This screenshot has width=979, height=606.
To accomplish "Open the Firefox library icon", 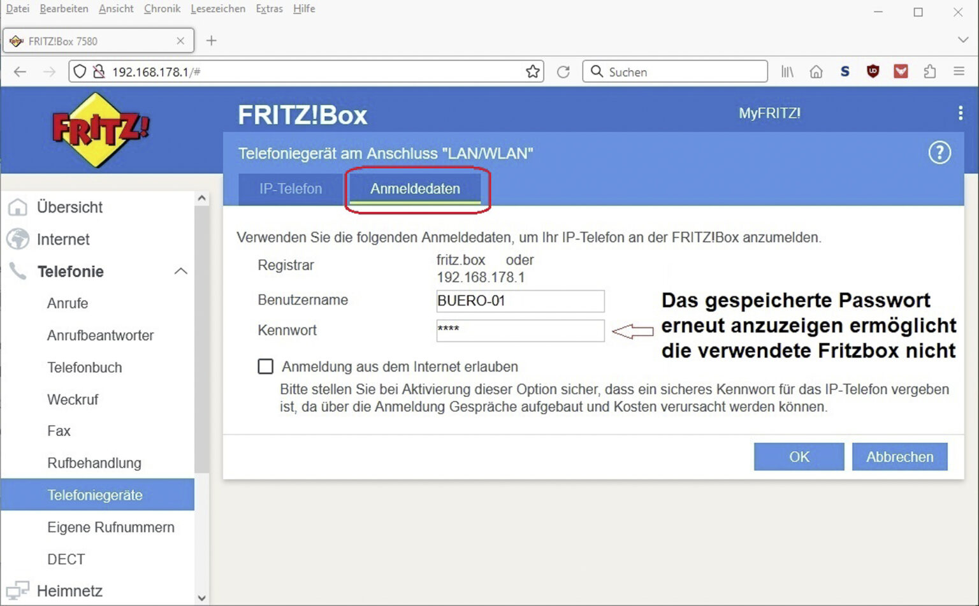I will coord(788,71).
